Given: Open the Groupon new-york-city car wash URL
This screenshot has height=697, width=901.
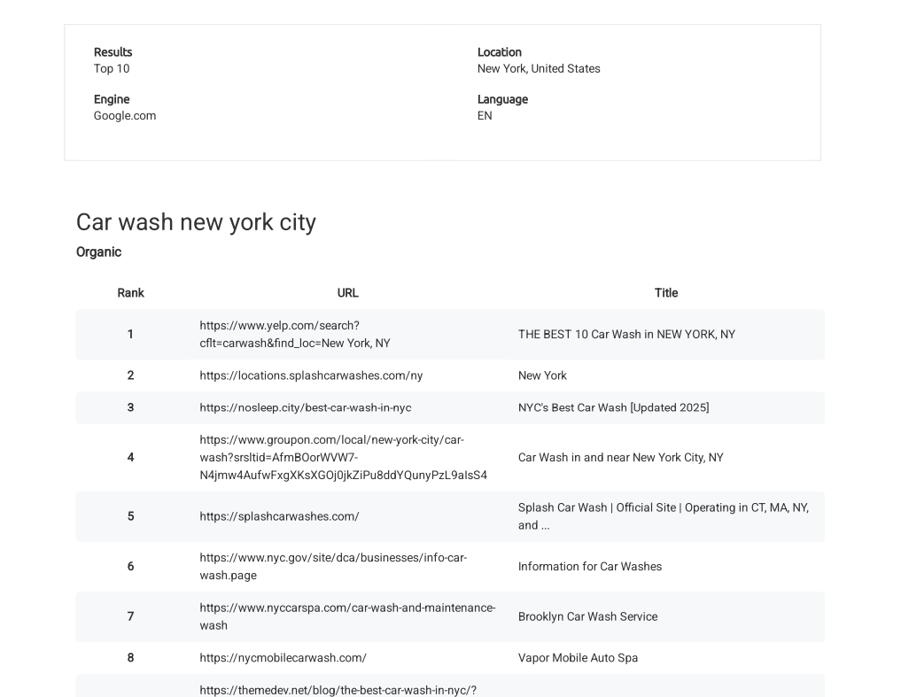Looking at the screenshot, I should [343, 457].
